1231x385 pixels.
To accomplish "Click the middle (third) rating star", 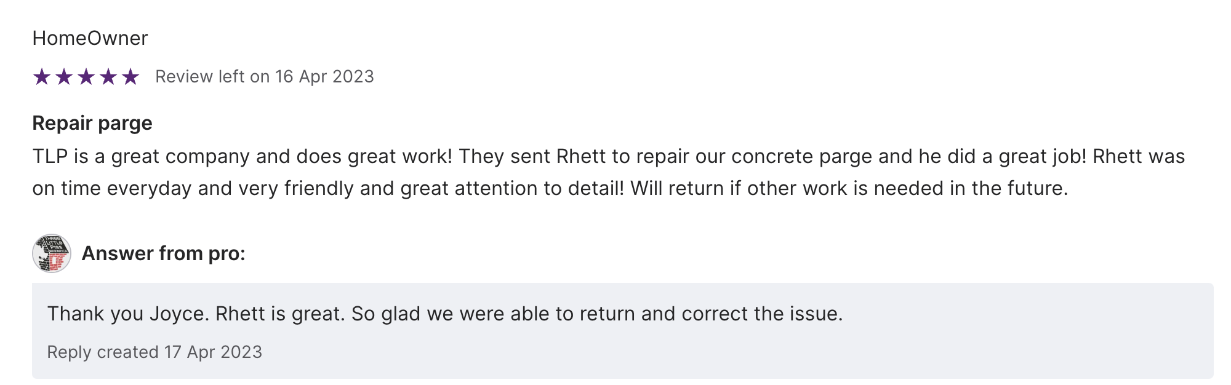I will pos(86,77).
